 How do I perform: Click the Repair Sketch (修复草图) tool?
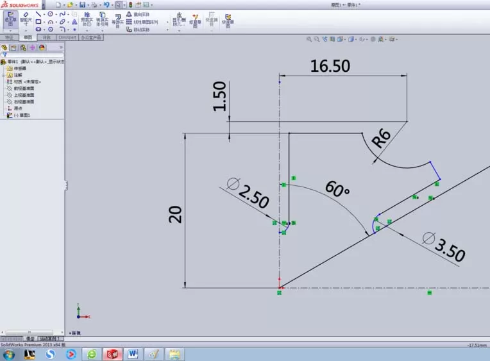coord(195,21)
